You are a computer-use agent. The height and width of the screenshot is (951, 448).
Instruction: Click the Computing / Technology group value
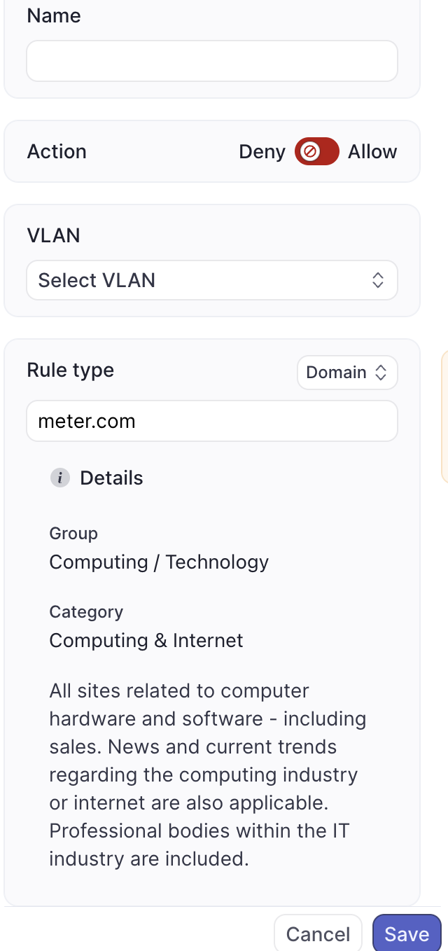click(x=159, y=562)
